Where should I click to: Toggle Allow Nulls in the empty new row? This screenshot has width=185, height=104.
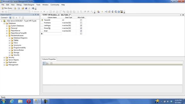pos(81,34)
